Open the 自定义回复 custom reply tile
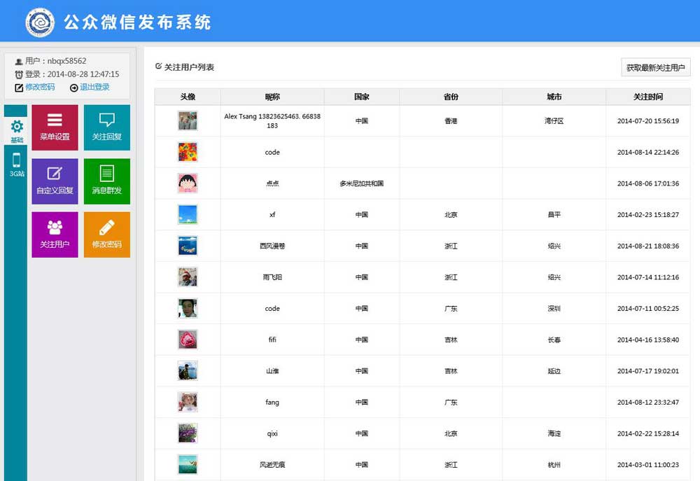This screenshot has width=700, height=481. point(55,181)
